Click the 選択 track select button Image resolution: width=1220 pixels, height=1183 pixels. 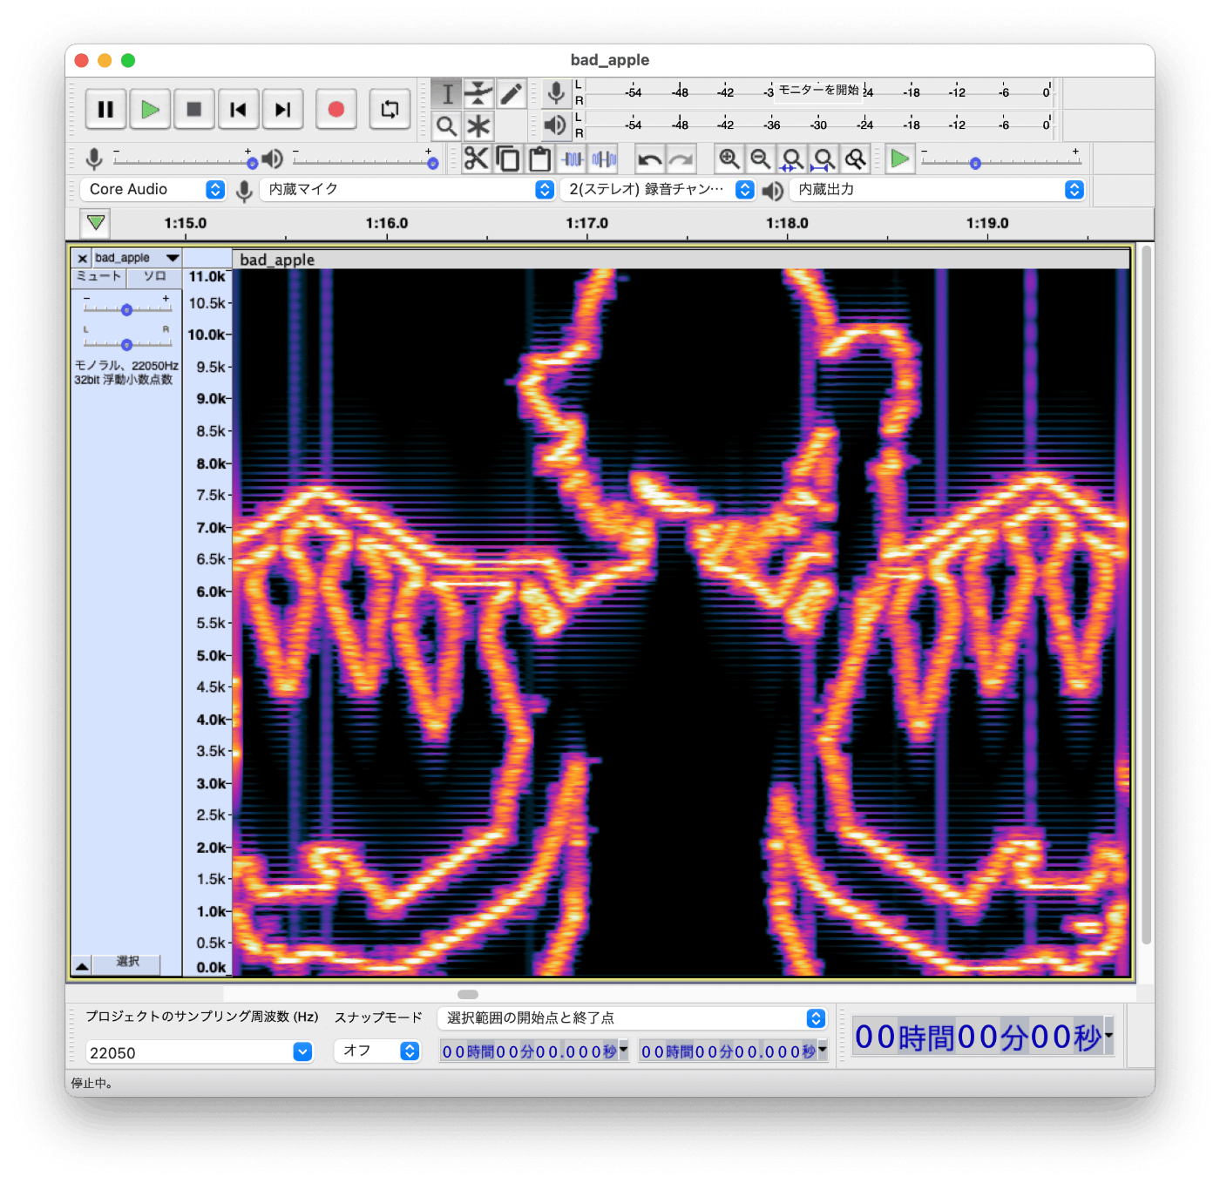coord(128,962)
